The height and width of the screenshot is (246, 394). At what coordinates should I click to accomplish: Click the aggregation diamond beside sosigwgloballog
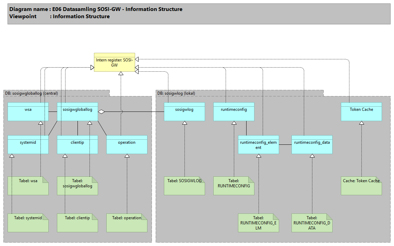(101, 112)
